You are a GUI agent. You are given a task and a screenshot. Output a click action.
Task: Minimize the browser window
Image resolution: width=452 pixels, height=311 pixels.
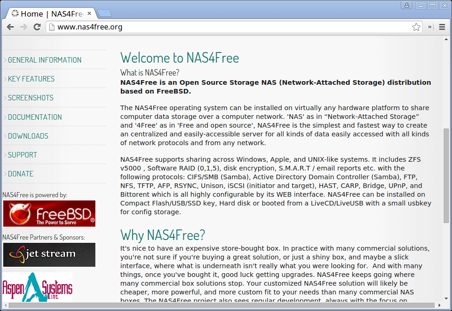pyautogui.click(x=421, y=6)
